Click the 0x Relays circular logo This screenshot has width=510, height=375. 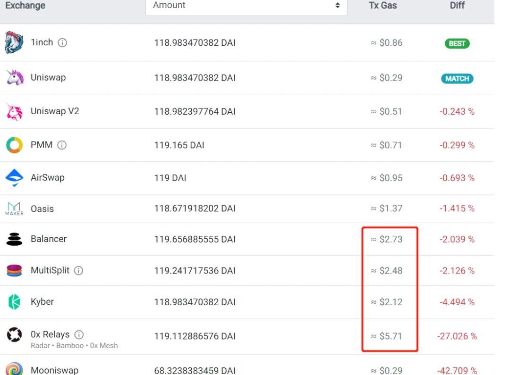pyautogui.click(x=14, y=335)
